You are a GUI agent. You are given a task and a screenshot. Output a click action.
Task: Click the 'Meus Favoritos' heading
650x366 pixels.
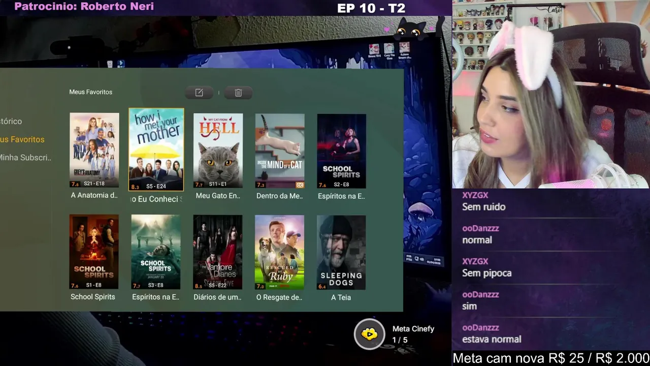click(91, 92)
